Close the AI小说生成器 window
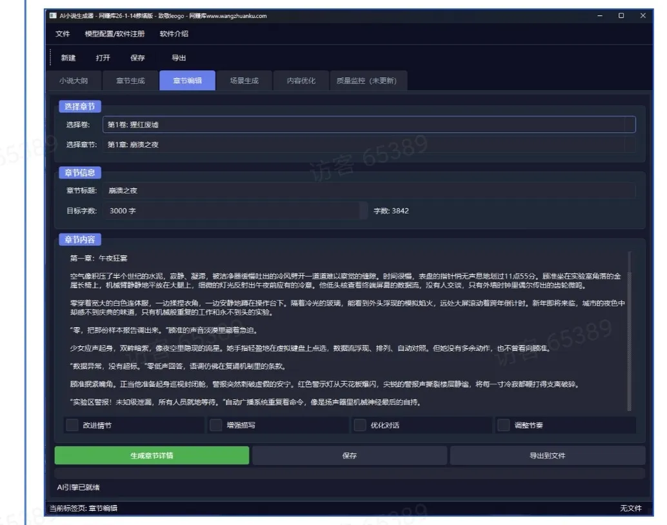667x525 pixels. point(642,15)
